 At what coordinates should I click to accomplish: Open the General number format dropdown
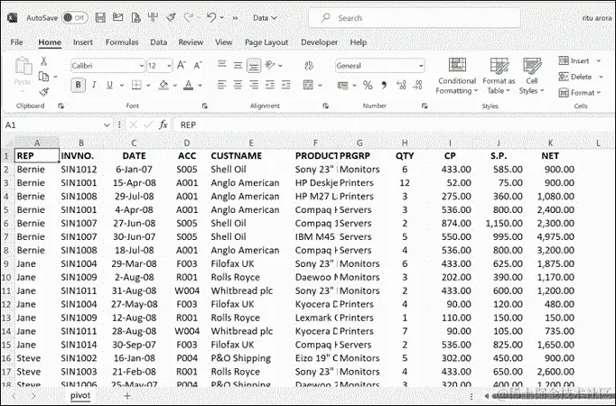[x=380, y=66]
